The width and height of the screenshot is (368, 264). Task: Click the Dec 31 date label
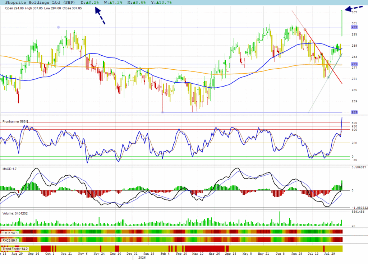coord(132,254)
